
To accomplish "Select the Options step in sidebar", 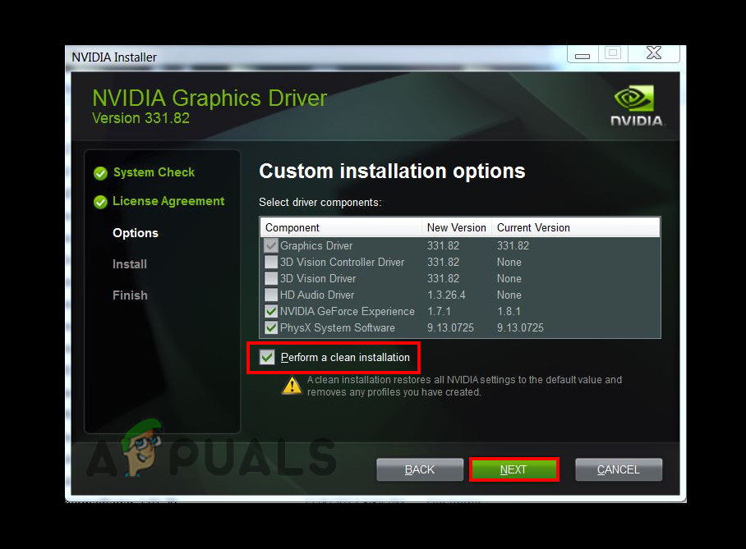I will pyautogui.click(x=136, y=233).
